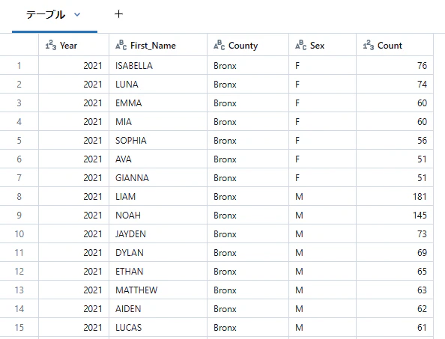Click the text type icon beside Sex
The height and width of the screenshot is (339, 445).
point(301,45)
